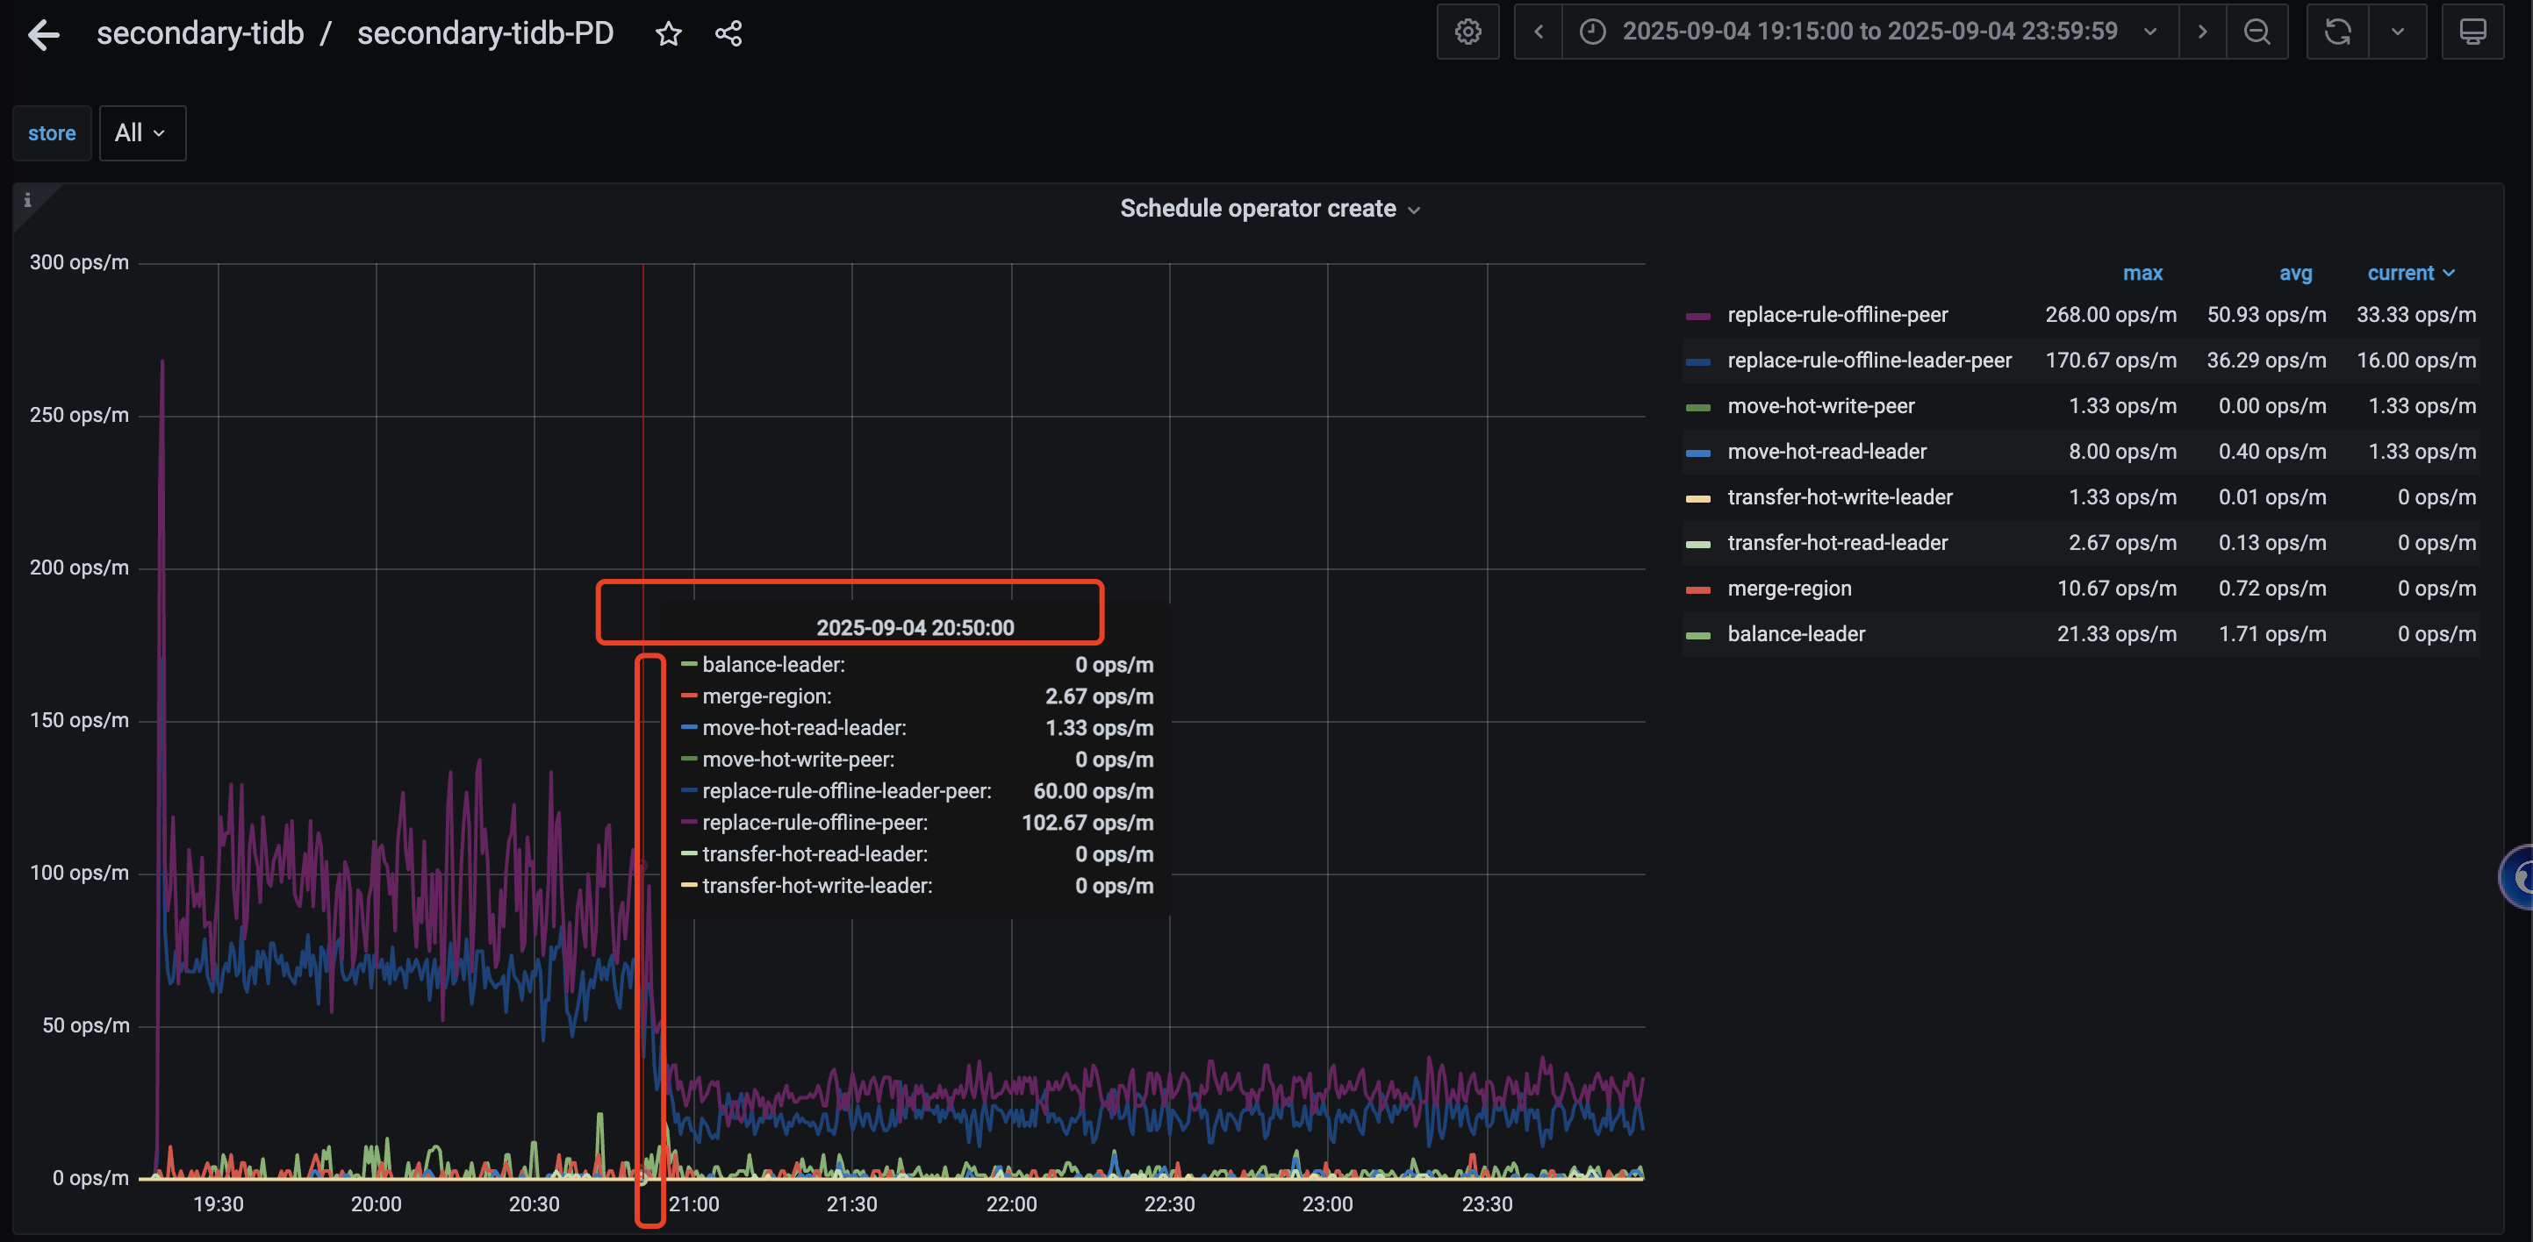Star this dashboard as favorite
The width and height of the screenshot is (2533, 1242).
point(669,34)
